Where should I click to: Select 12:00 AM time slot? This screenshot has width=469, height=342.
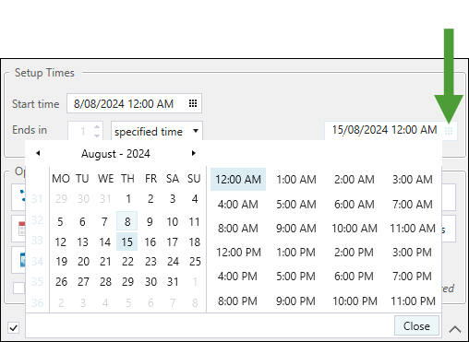coord(238,179)
